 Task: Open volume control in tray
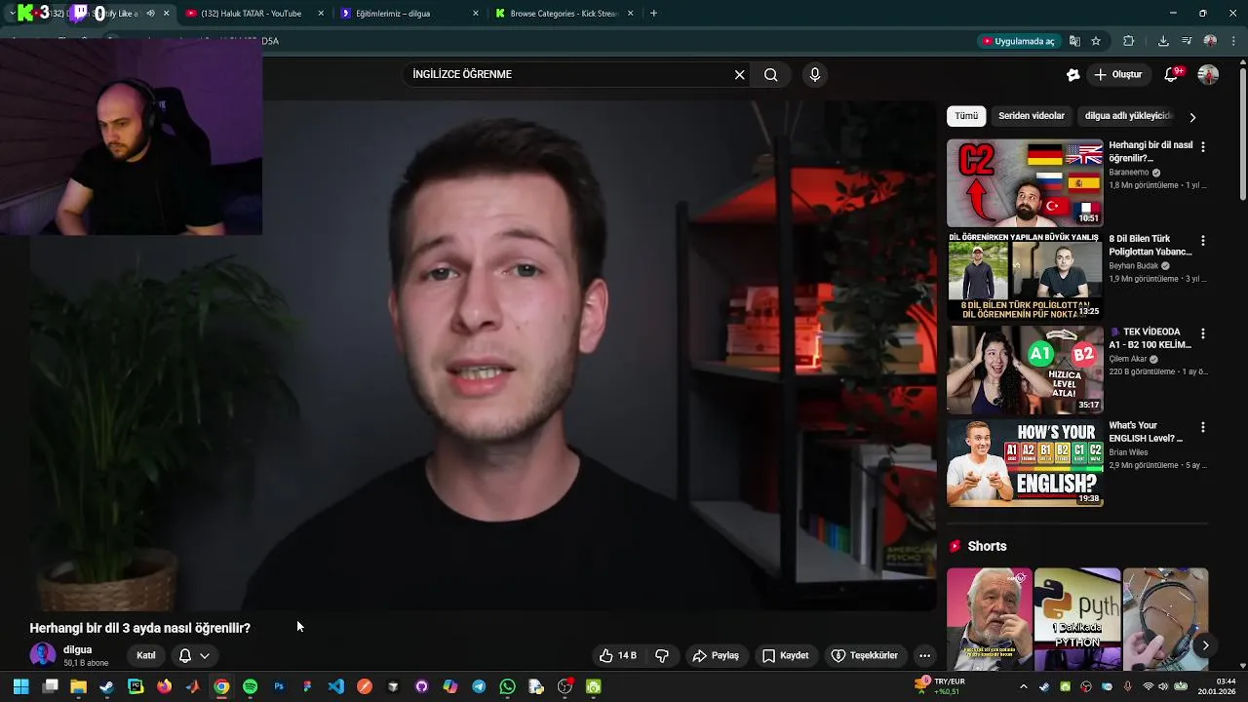pos(1164,687)
